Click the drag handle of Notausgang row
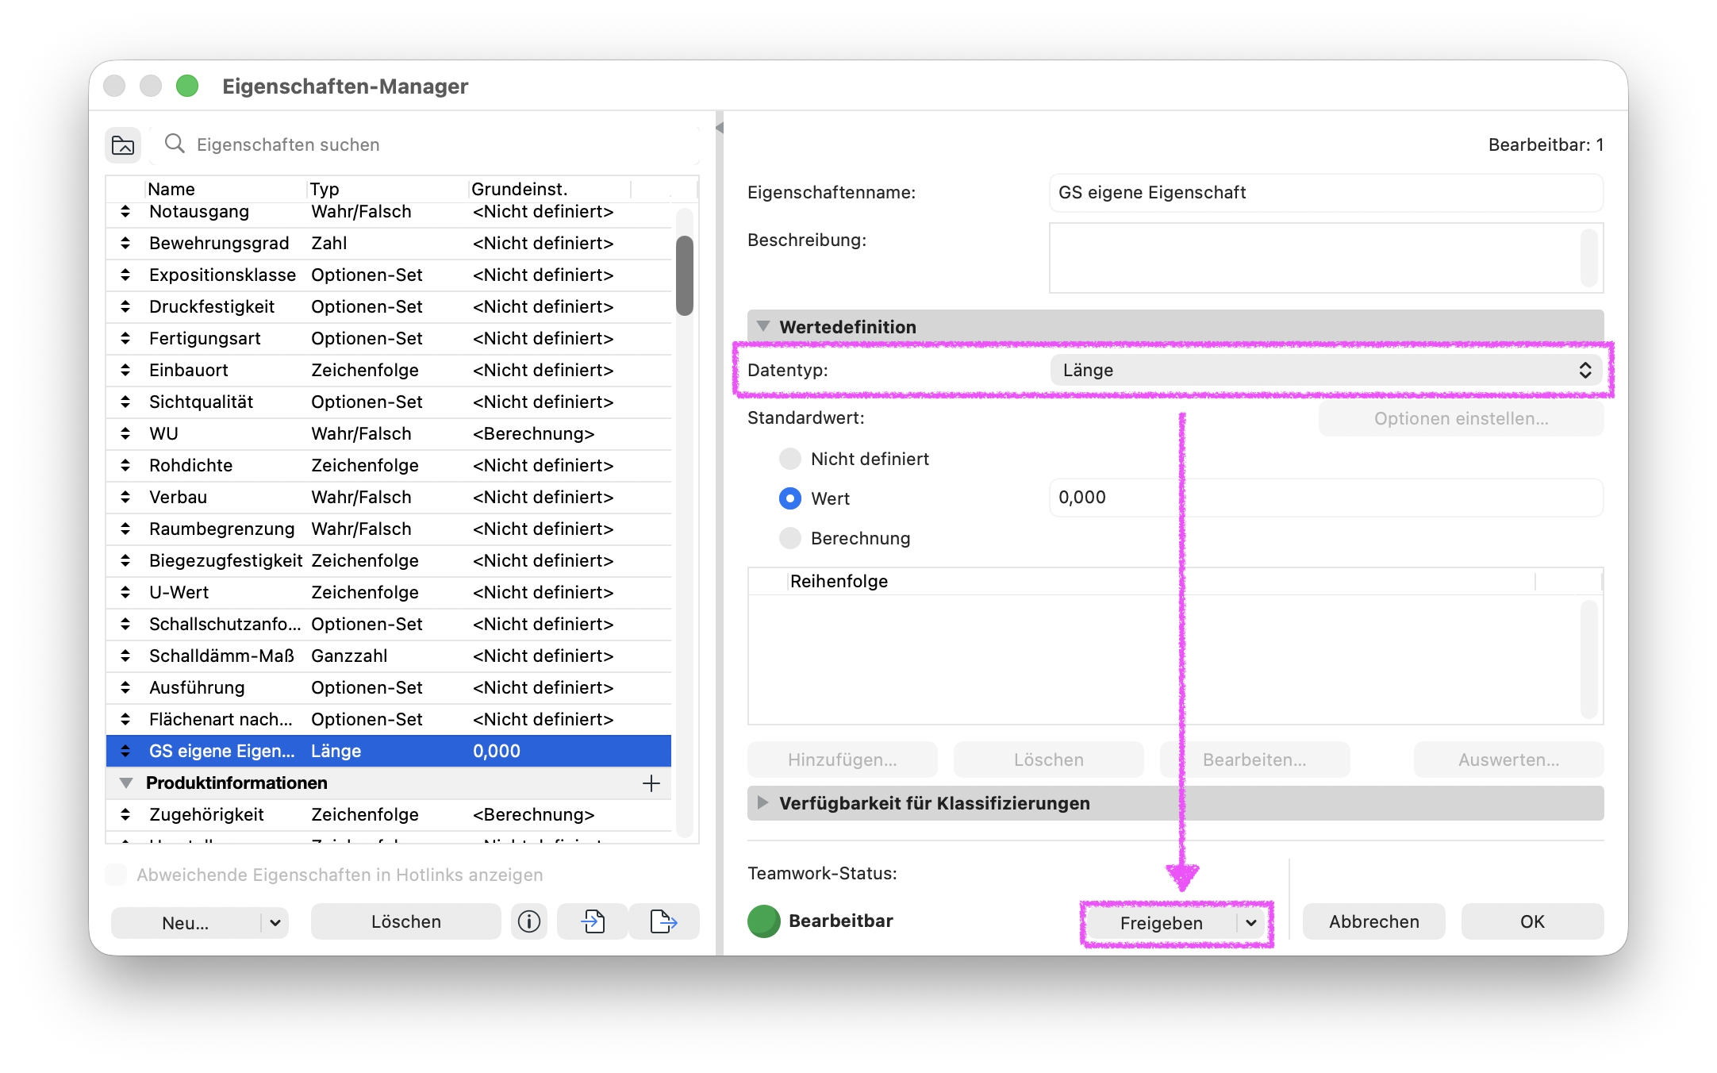 tap(125, 212)
